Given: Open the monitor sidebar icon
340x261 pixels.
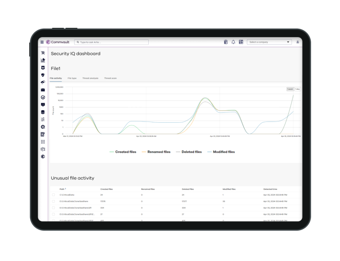Looking at the screenshot, I should [43, 105].
